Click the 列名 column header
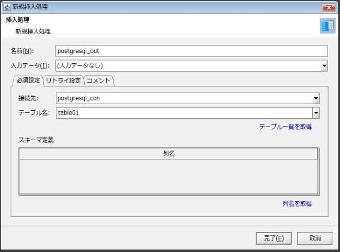Screen dimensions: 340x252 click(x=168, y=154)
